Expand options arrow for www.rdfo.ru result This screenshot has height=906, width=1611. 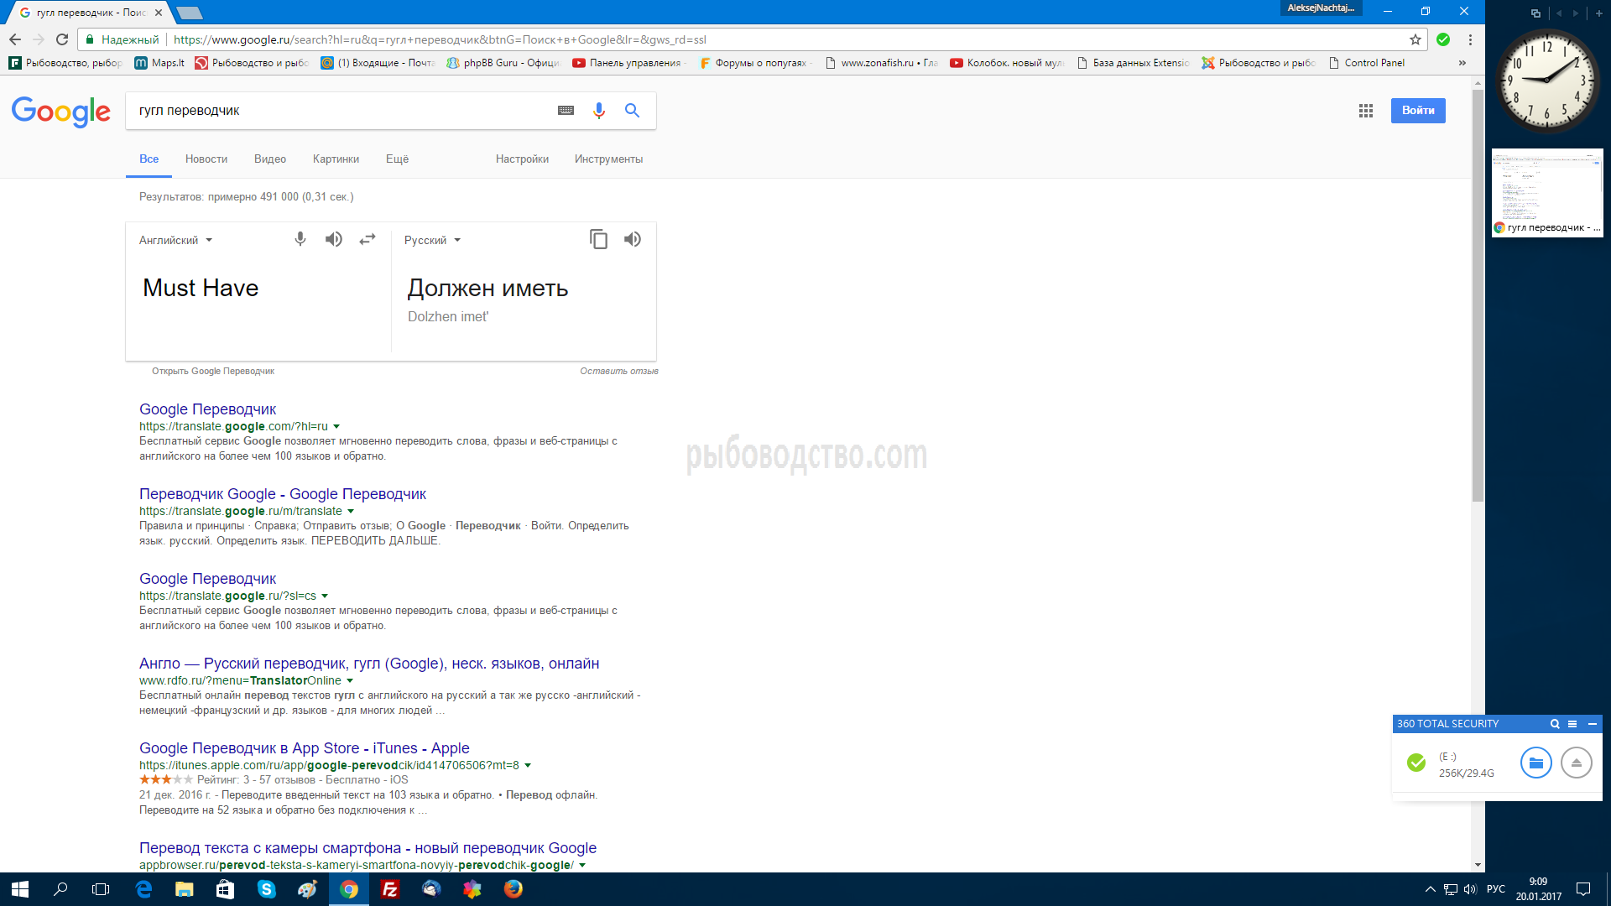coord(350,680)
